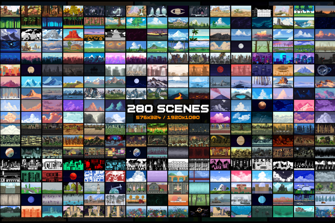The image size is (335, 223).
Task: Open the red planet in space scene
Action: [x=73, y=176]
